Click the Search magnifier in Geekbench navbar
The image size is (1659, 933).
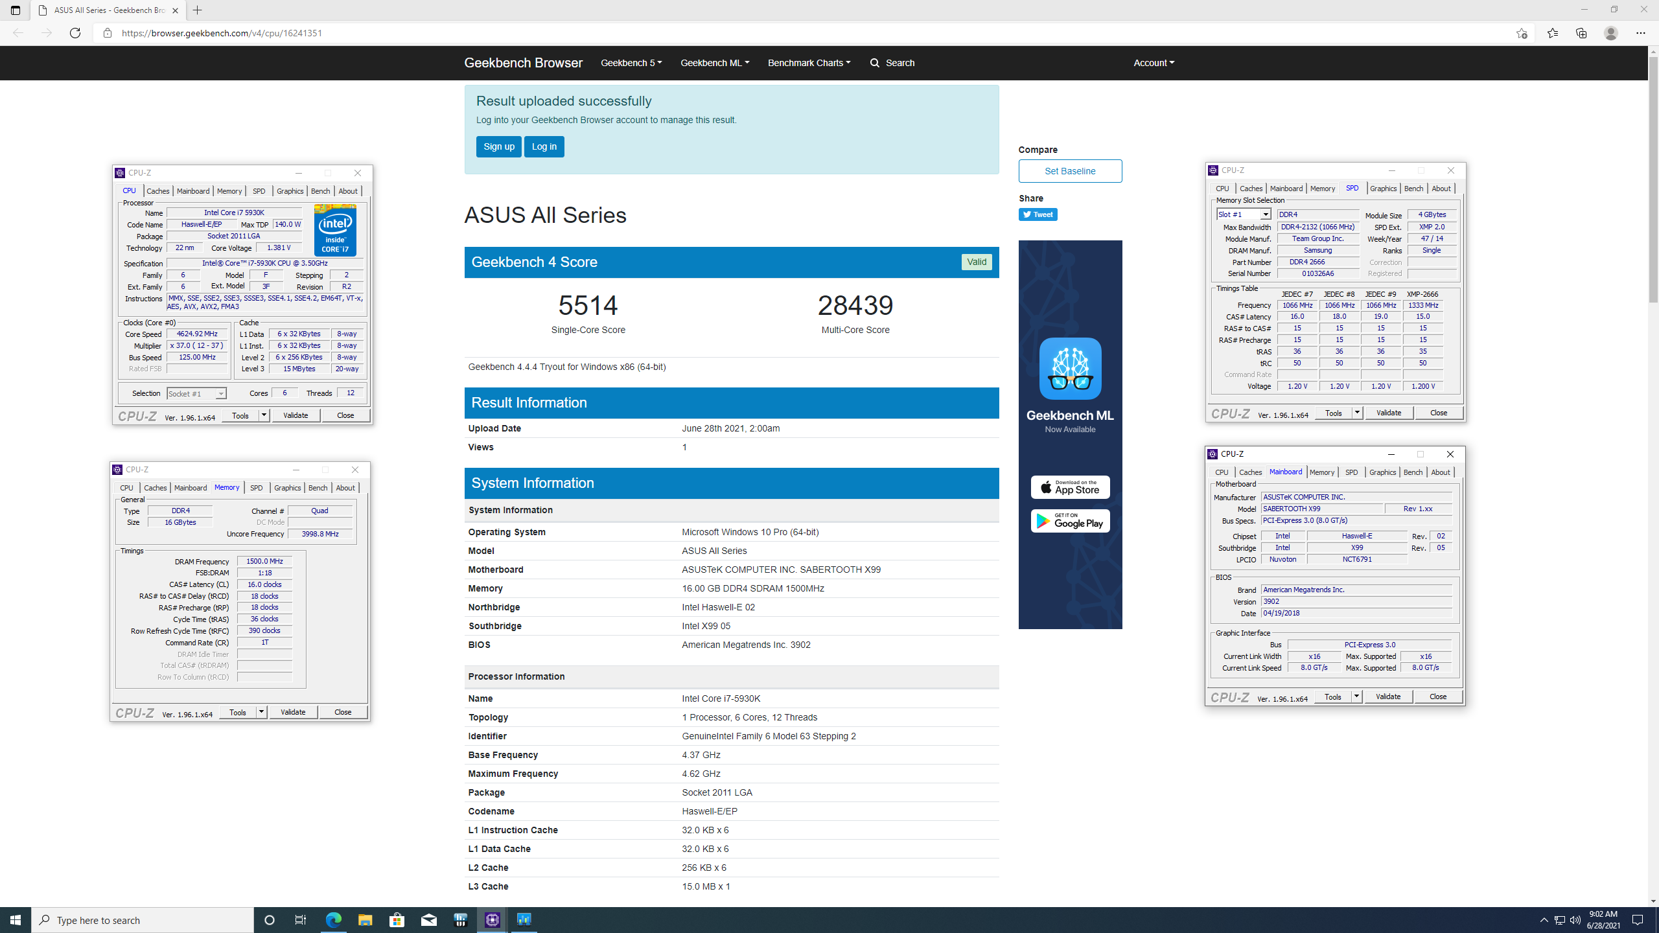tap(875, 63)
